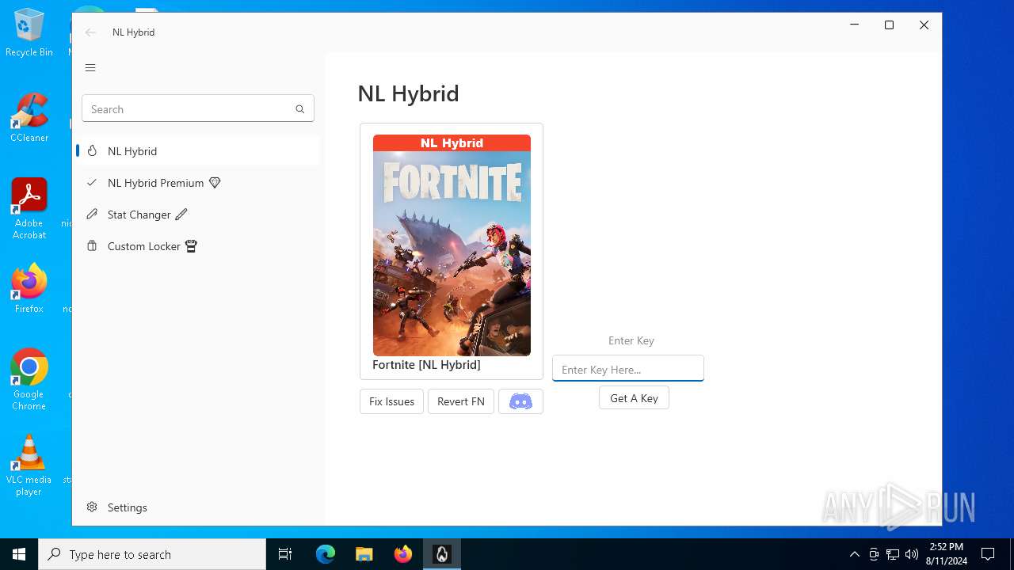Close the NL Hybrid window
The image size is (1014, 570).
924,25
